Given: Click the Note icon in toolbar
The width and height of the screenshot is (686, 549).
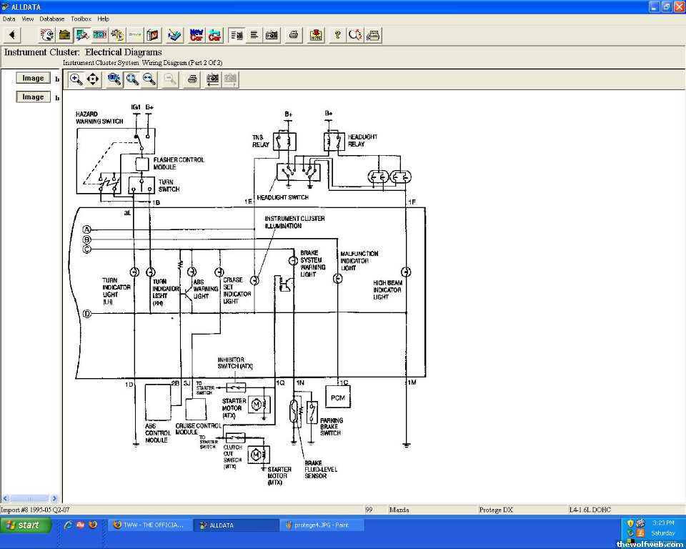Looking at the screenshot, I should click(316, 34).
